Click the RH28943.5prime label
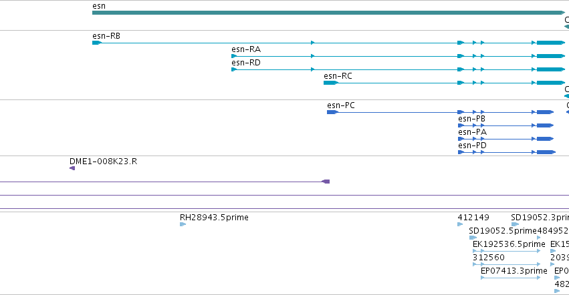This screenshot has width=569, height=295. pyautogui.click(x=214, y=218)
